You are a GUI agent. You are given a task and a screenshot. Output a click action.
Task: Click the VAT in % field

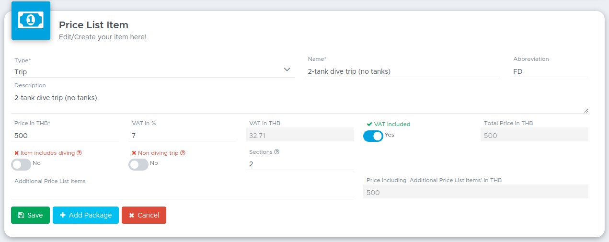tap(182, 135)
